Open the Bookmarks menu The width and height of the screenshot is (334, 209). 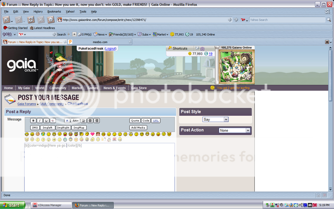[x=54, y=12]
